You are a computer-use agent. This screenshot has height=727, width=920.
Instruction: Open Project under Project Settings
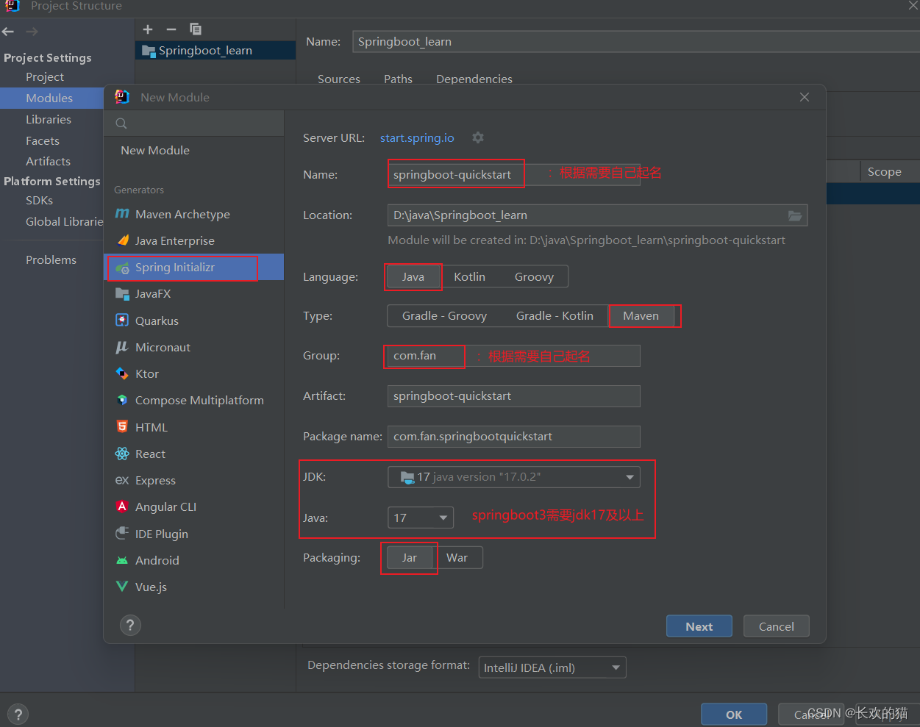[x=45, y=76]
